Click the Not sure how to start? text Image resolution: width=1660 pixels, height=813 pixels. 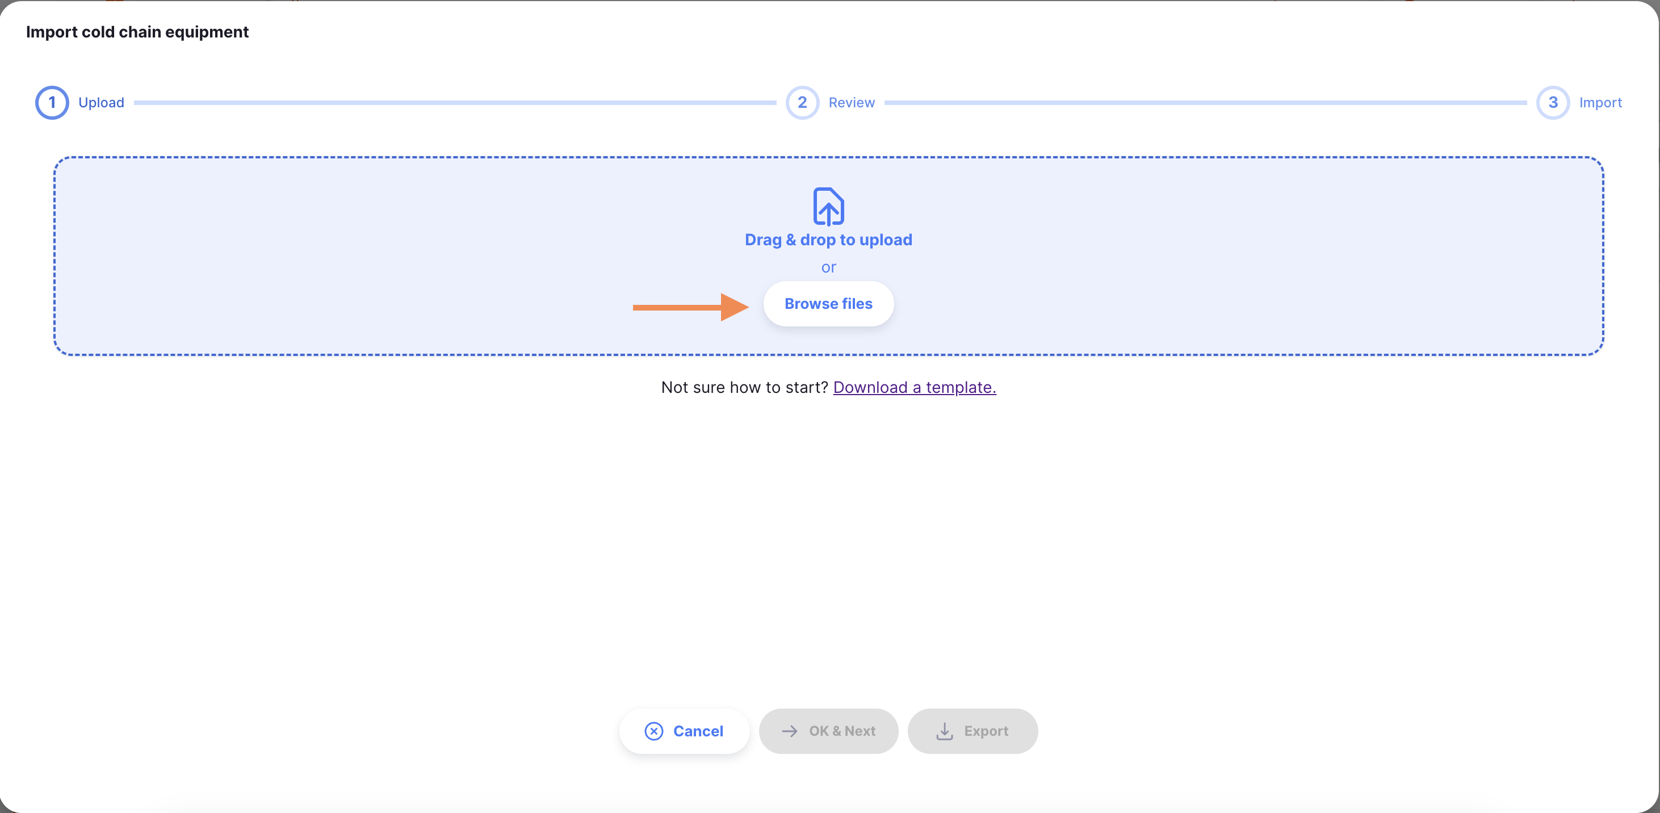click(744, 387)
